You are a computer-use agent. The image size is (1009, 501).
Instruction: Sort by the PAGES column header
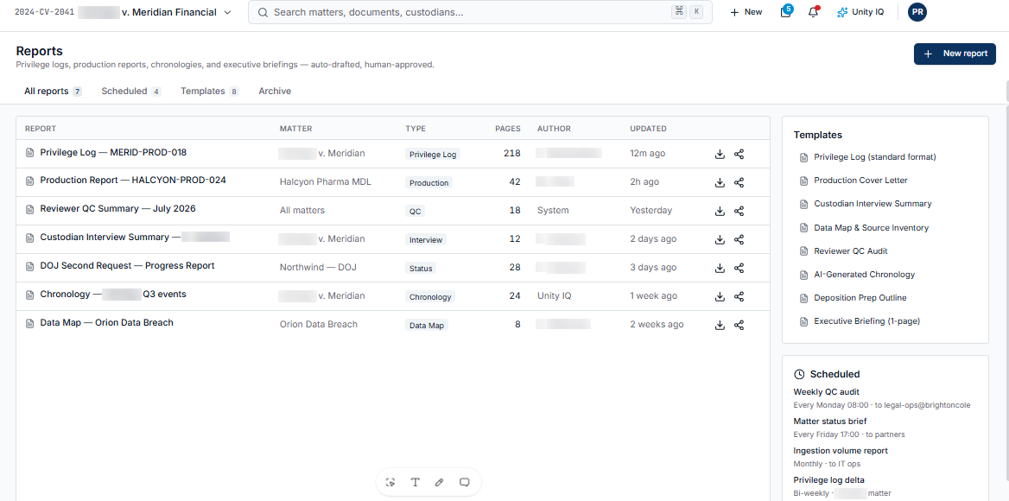click(508, 129)
